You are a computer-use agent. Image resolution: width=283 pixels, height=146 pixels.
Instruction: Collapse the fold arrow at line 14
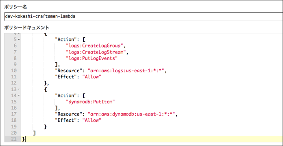(19, 96)
